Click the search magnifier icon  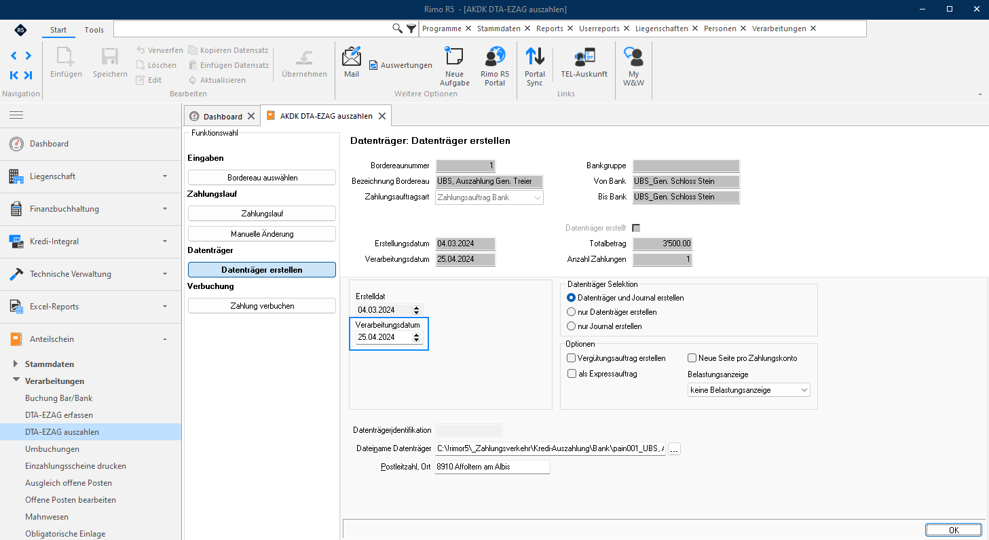tap(398, 28)
